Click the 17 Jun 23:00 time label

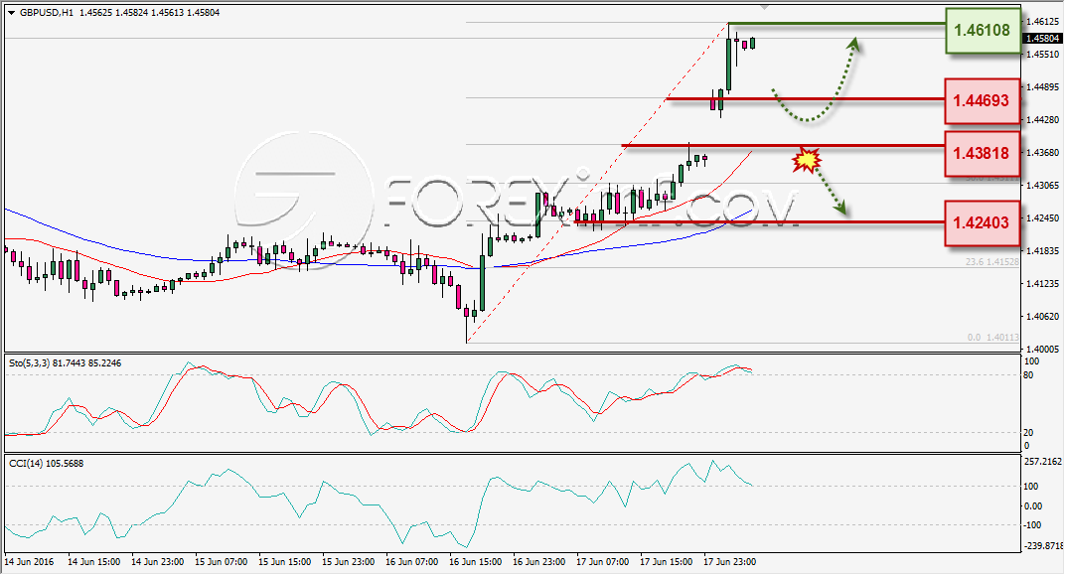coord(730,561)
